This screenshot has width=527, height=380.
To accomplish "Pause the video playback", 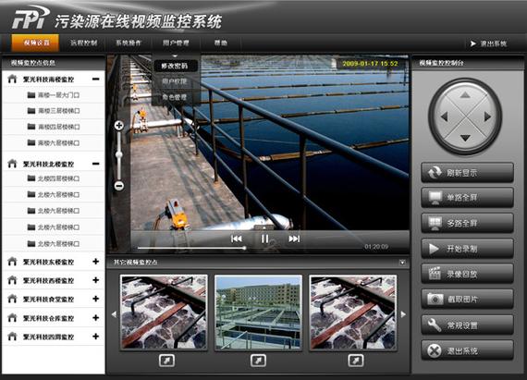I will pos(264,239).
